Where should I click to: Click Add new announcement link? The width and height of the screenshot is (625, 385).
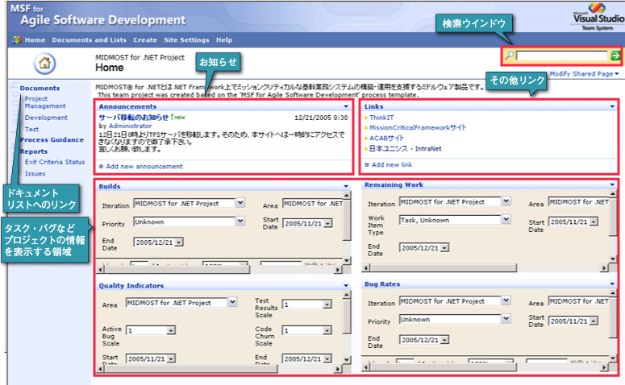144,167
